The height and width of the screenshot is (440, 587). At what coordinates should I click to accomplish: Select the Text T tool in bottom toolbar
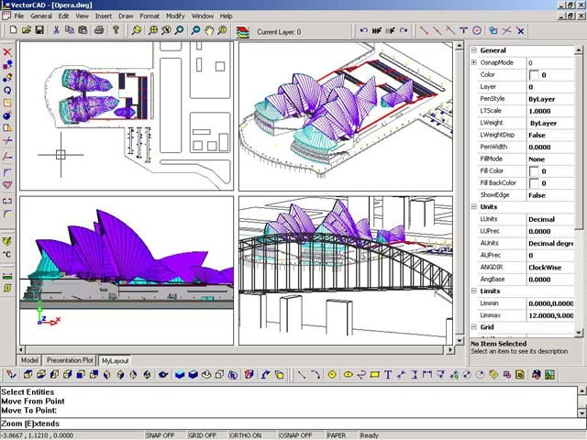(388, 375)
